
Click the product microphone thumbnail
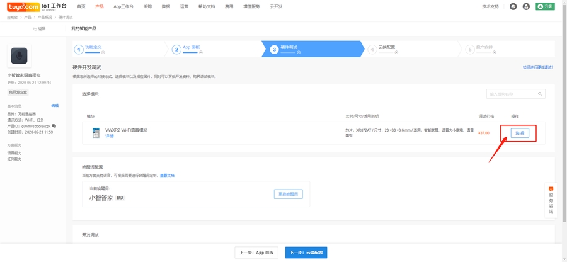[19, 56]
